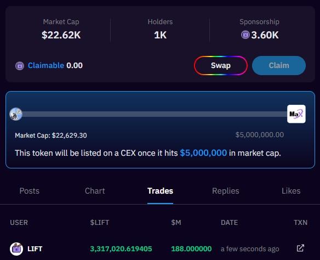Screen dimensions: 320x260
Task: View the Replies tab
Action: (x=226, y=191)
